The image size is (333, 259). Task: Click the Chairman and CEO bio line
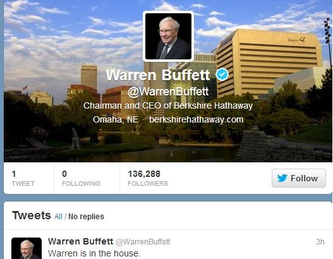168,105
